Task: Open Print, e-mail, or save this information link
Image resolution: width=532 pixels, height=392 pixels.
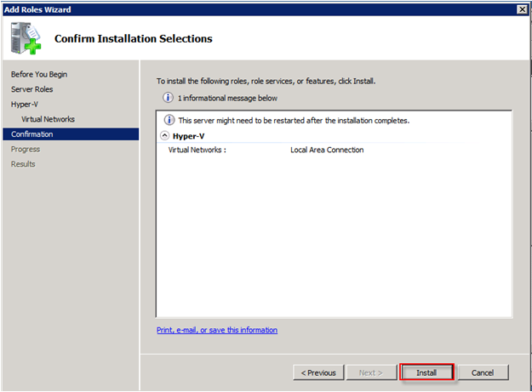Action: (217, 330)
